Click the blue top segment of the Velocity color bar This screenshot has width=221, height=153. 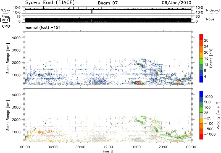click(201, 94)
